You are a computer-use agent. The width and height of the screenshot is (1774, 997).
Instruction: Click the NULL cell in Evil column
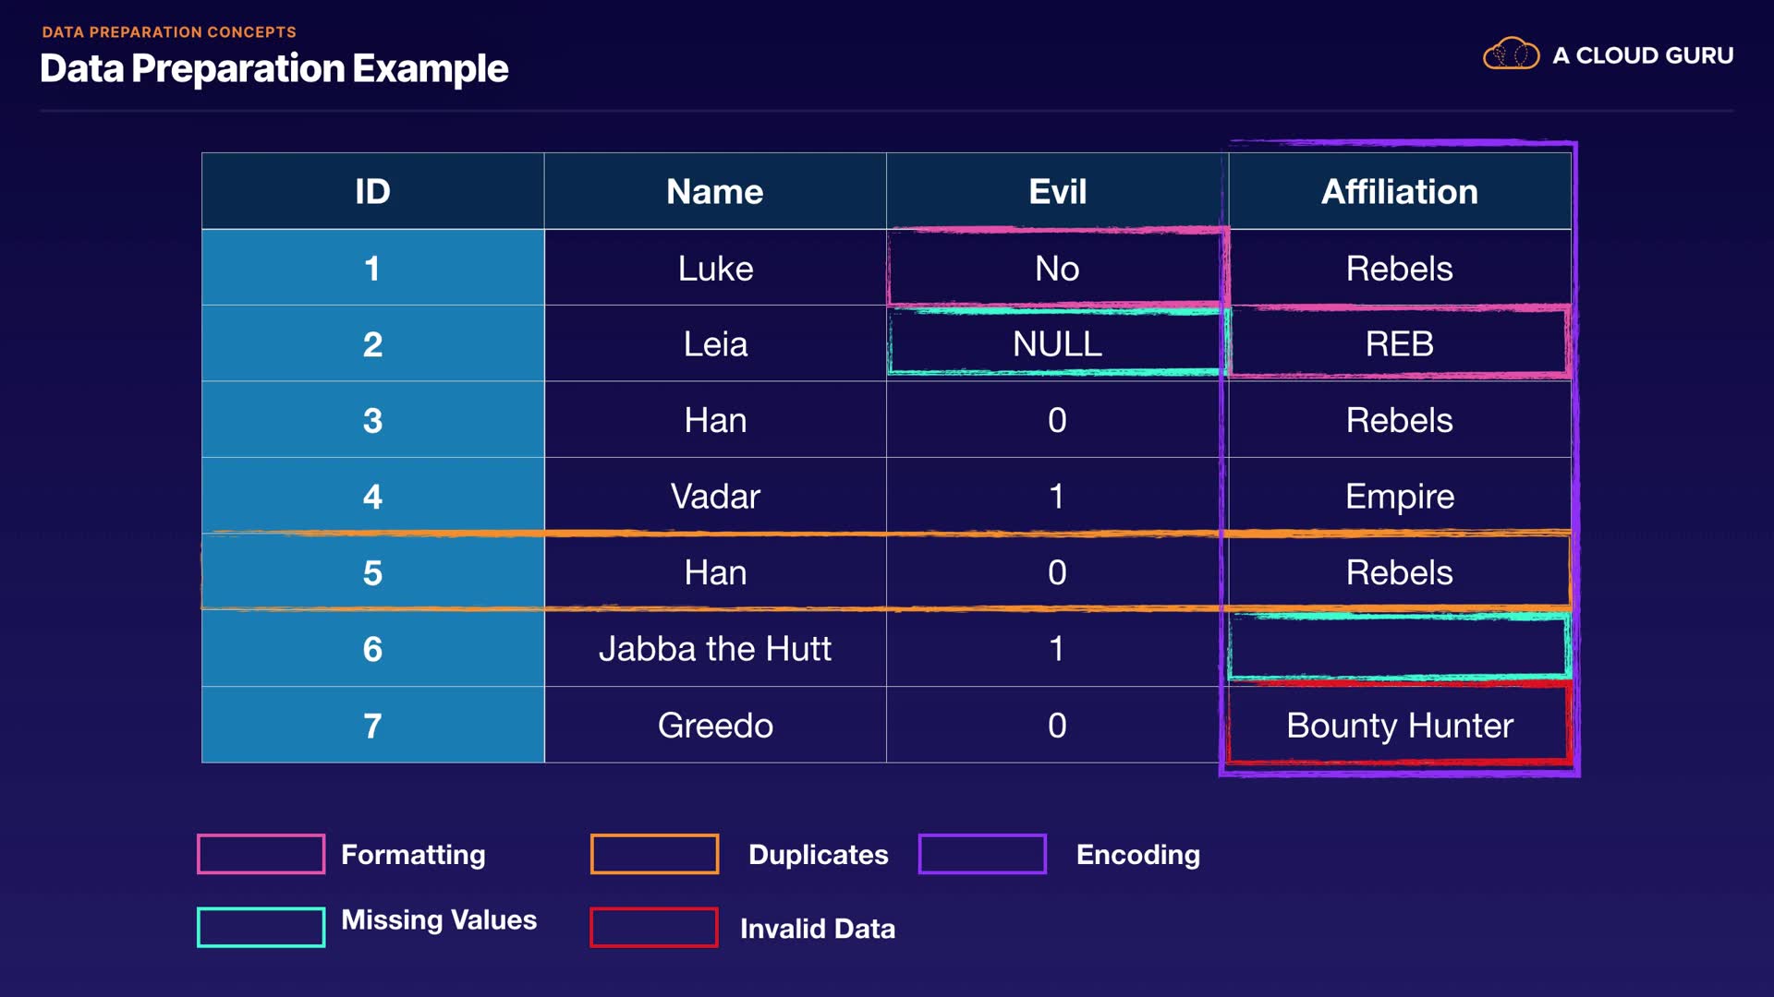pyautogui.click(x=1057, y=344)
